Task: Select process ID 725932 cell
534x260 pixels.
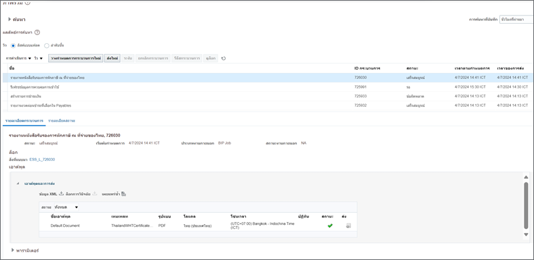Action: coord(361,105)
